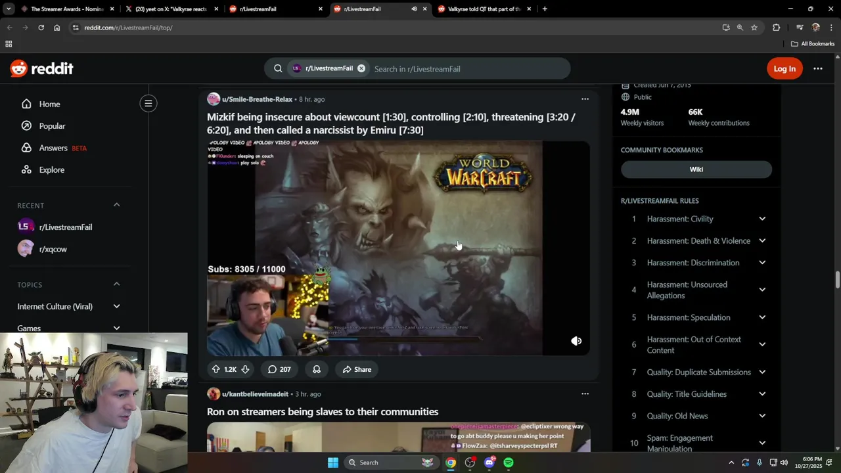Image resolution: width=841 pixels, height=473 pixels.
Task: Click the search magnifier icon on Reddit
Action: [x=278, y=68]
